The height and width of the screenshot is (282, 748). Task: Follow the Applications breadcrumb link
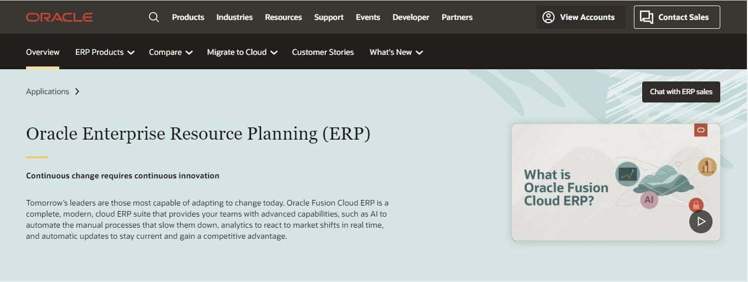click(48, 91)
